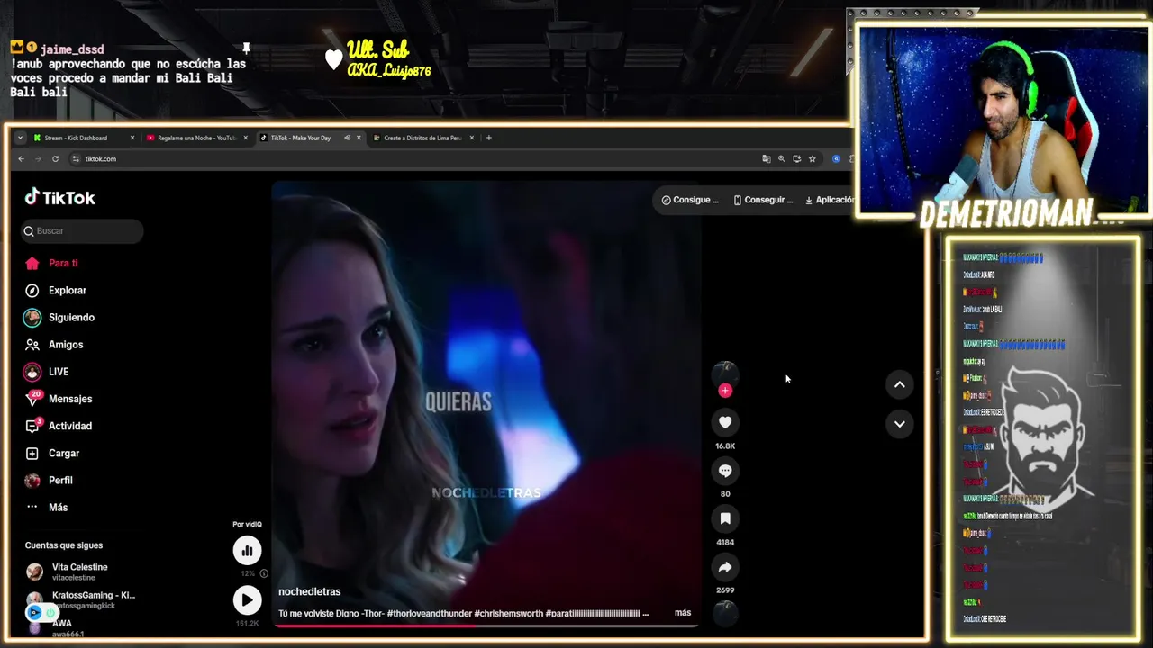This screenshot has height=648, width=1153.
Task: Open the AWA account
Action: tap(61, 627)
